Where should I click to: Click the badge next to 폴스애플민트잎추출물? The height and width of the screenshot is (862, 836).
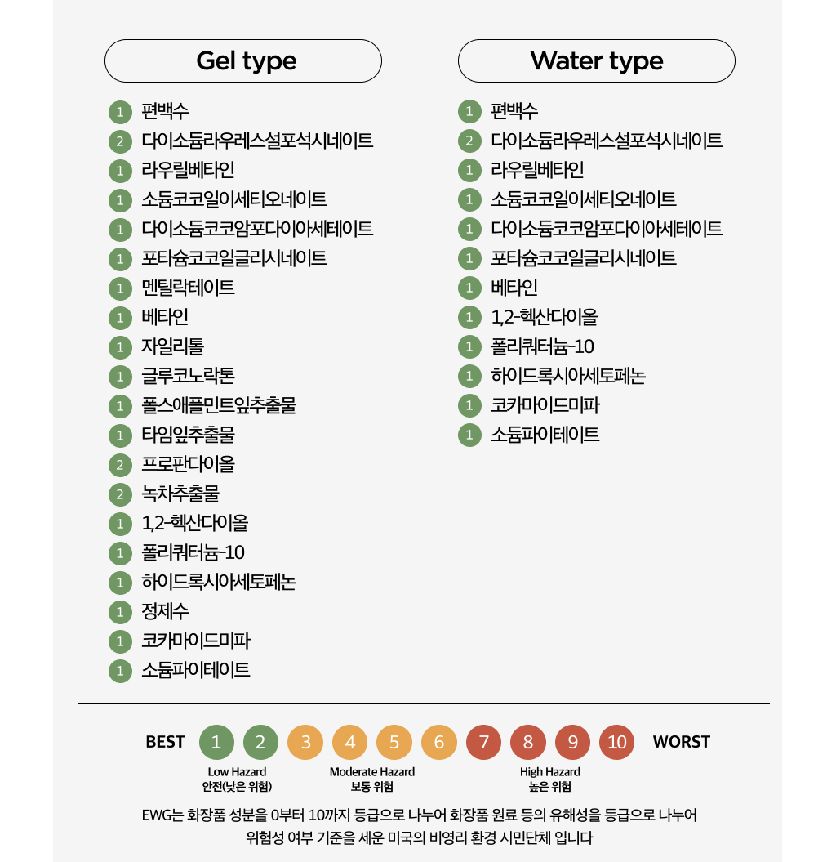pos(120,406)
